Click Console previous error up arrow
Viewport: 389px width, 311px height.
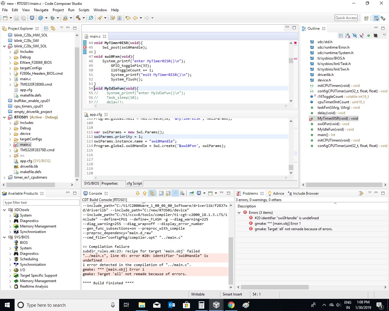[145, 193]
